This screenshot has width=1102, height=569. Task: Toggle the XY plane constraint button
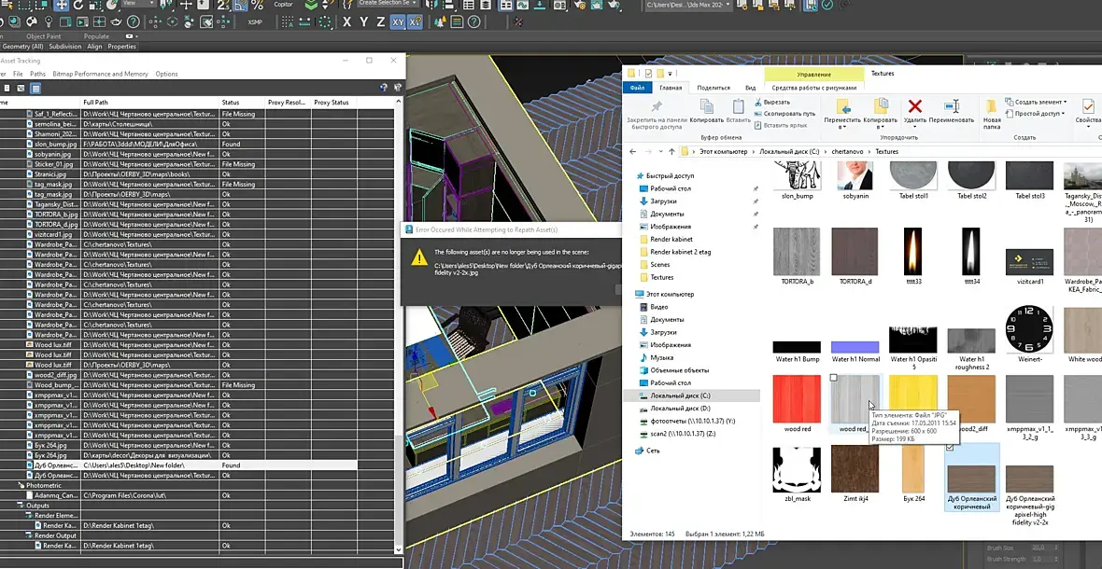(x=399, y=22)
